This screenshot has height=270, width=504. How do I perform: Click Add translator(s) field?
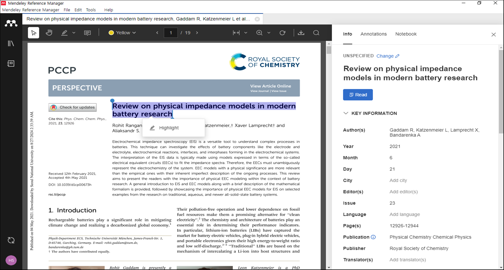coord(407,260)
